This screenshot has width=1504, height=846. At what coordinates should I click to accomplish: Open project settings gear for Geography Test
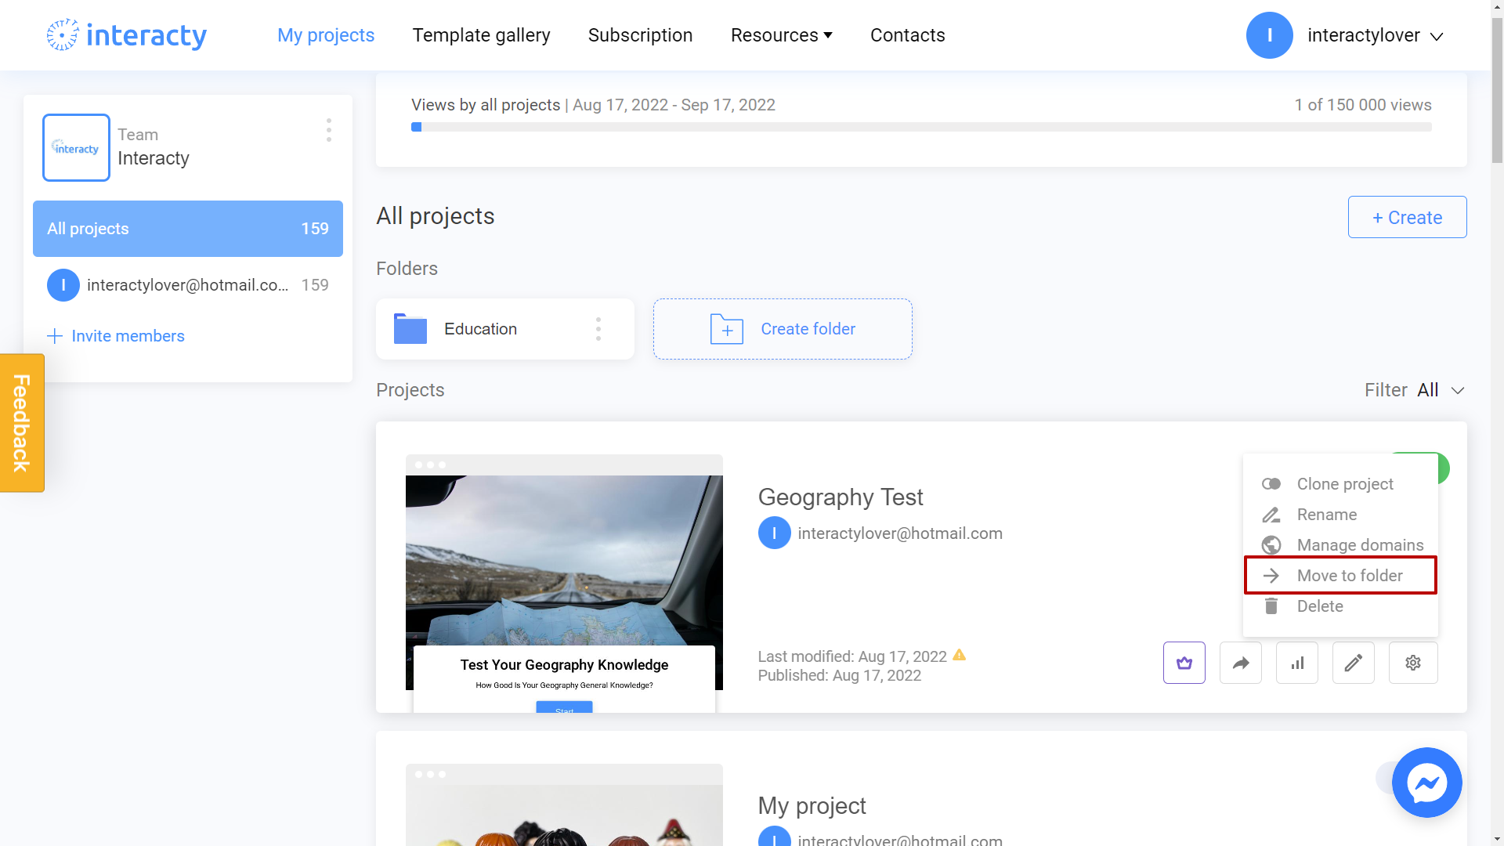[x=1412, y=662]
